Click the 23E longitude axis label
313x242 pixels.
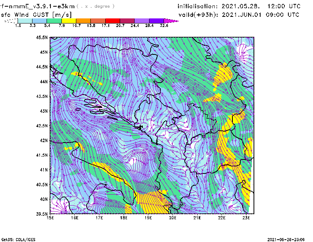coord(246,218)
